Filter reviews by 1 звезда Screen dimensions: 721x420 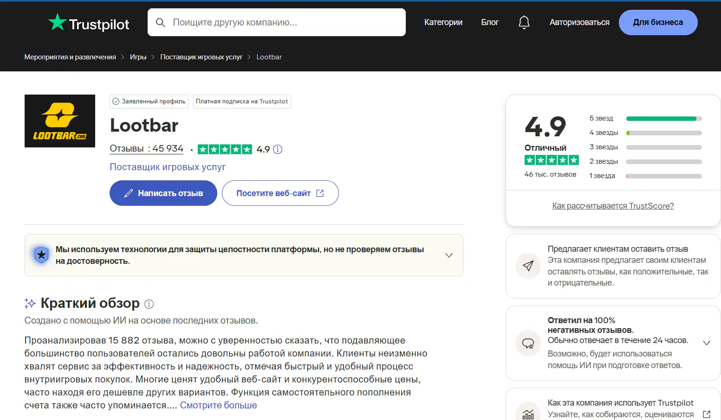point(645,176)
